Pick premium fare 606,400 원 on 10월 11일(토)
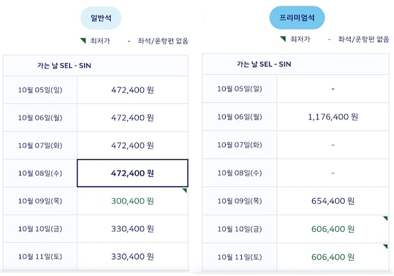 pos(333,256)
